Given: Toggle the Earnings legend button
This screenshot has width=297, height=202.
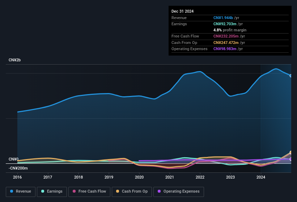Looking at the screenshot, I should point(52,192).
